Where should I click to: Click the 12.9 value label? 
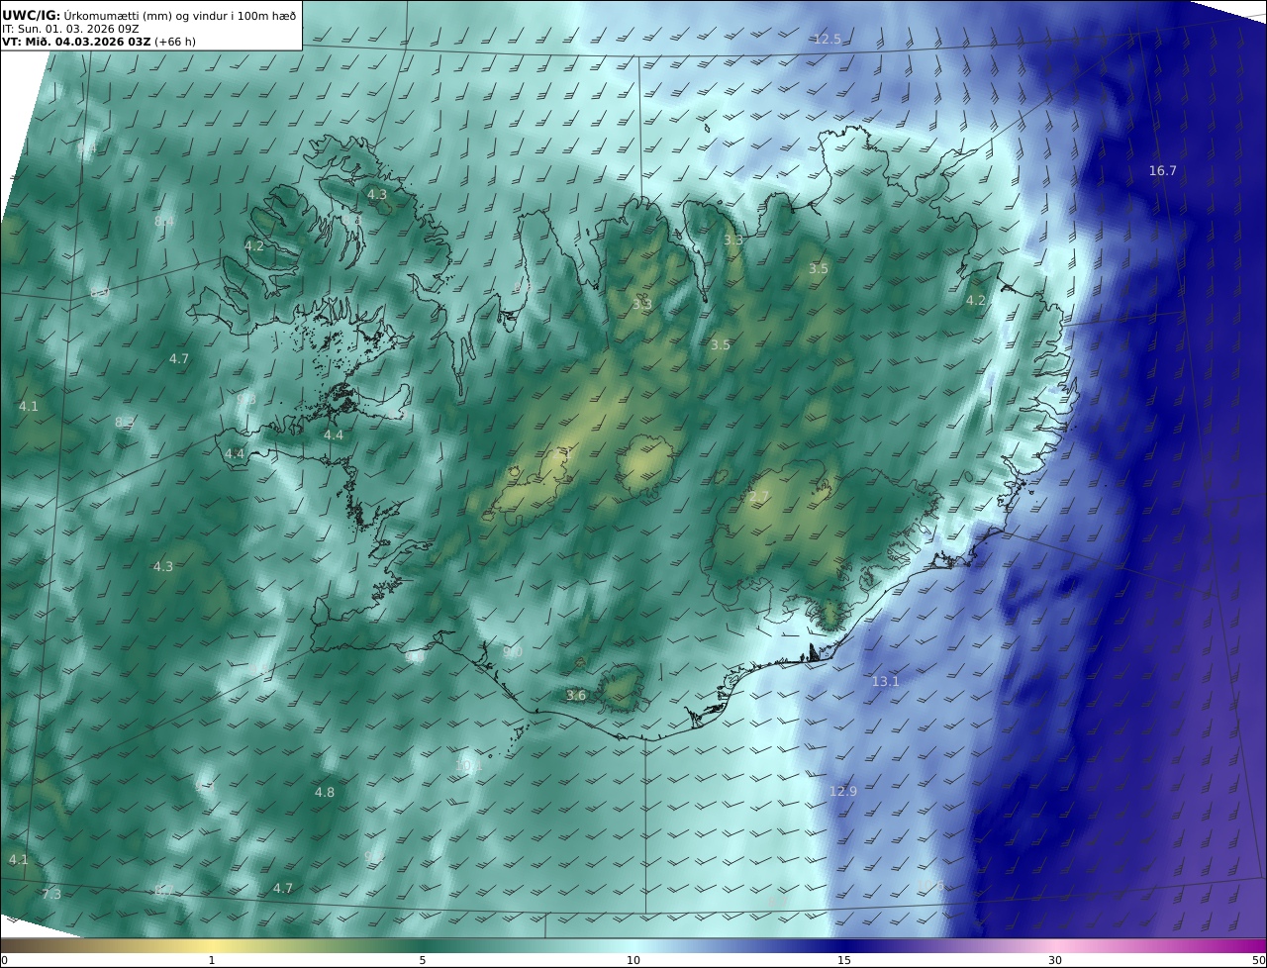(x=843, y=791)
